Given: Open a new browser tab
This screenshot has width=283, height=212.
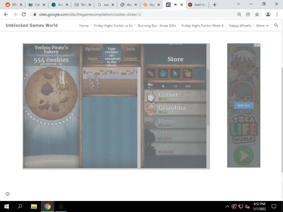Looking at the screenshot, I should 214,5.
